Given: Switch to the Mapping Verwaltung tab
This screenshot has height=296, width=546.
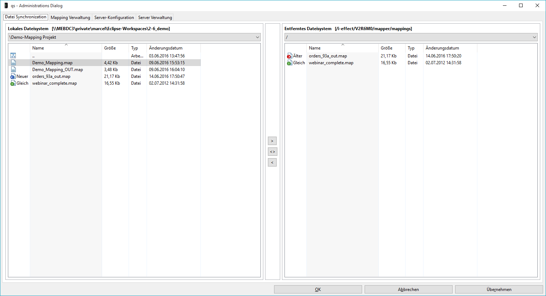Looking at the screenshot, I should click(x=70, y=18).
